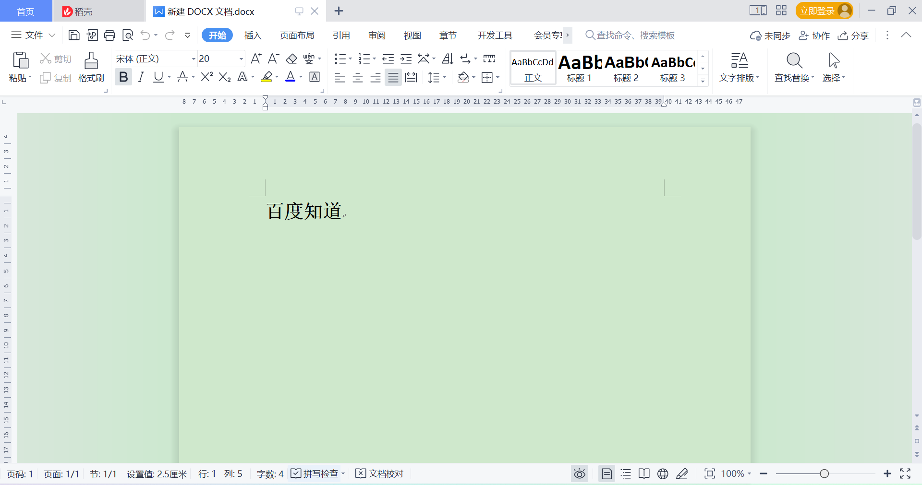Open the 文字排版 tool

[740, 68]
